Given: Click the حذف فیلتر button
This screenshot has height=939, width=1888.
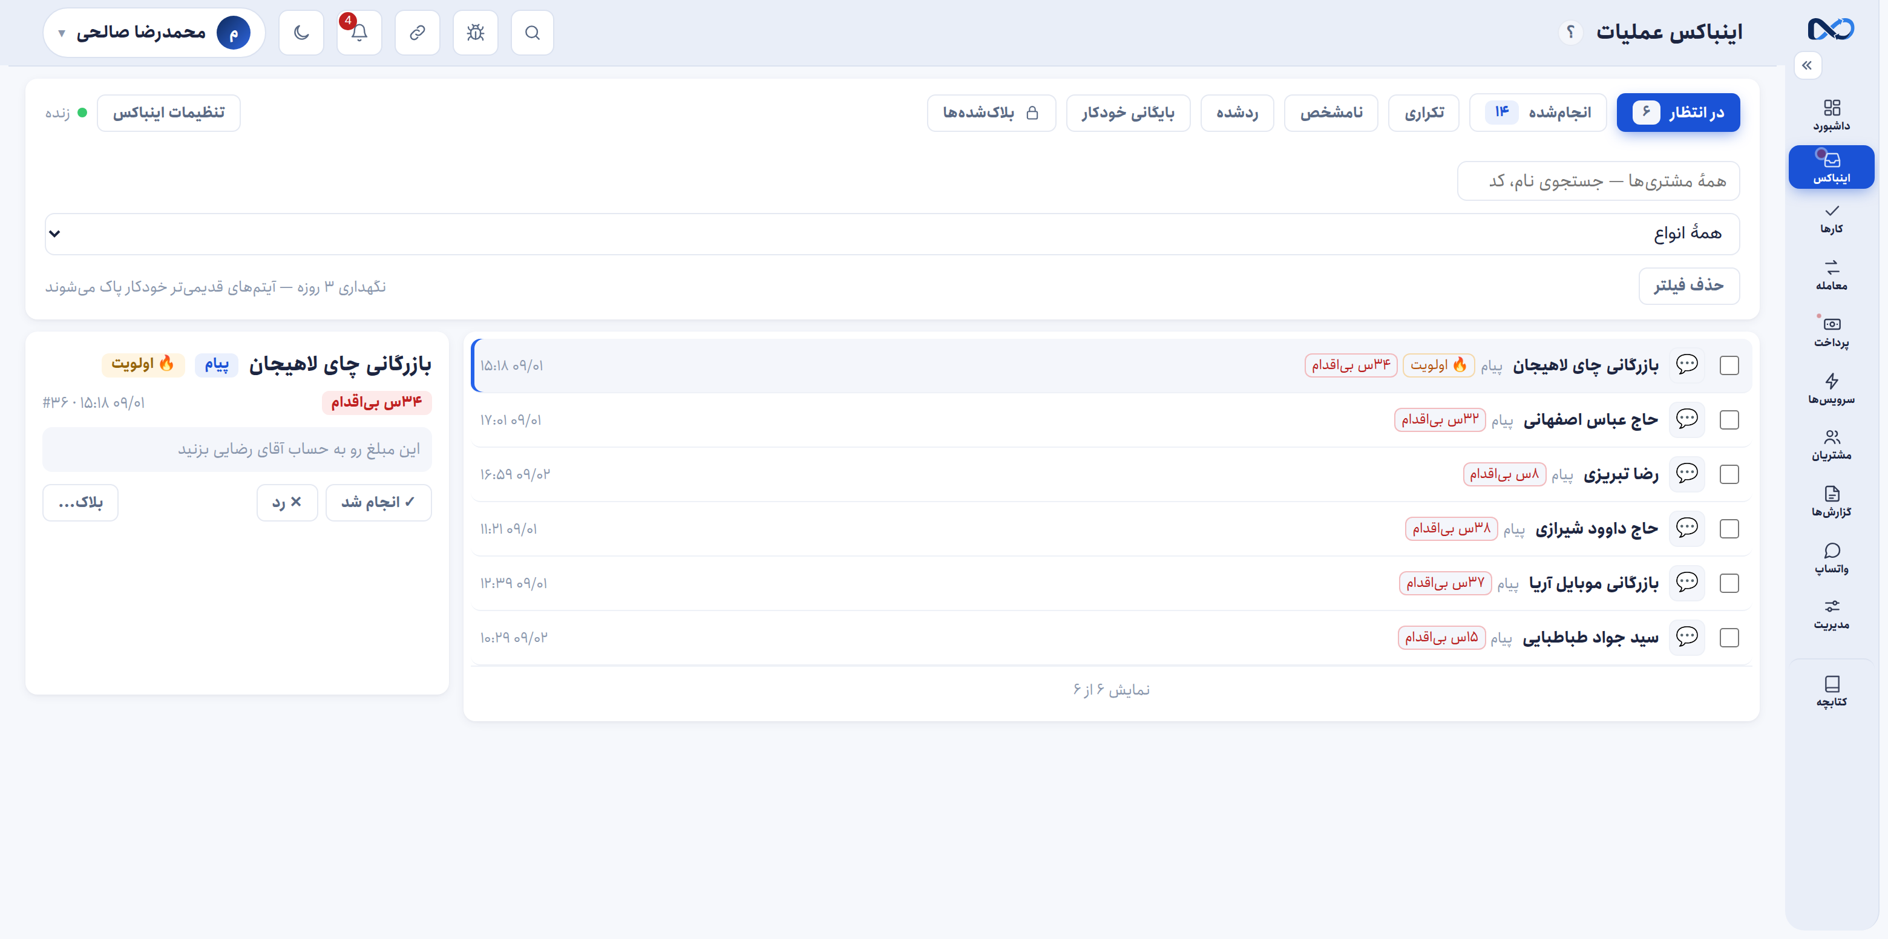Looking at the screenshot, I should tap(1689, 286).
